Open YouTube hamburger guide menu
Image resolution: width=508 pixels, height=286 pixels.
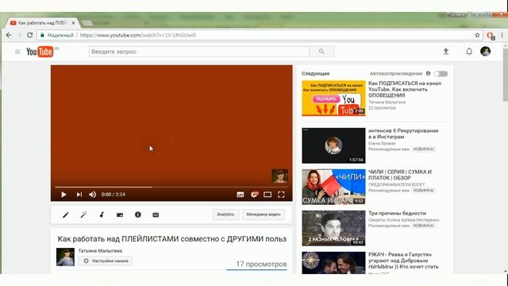click(17, 52)
